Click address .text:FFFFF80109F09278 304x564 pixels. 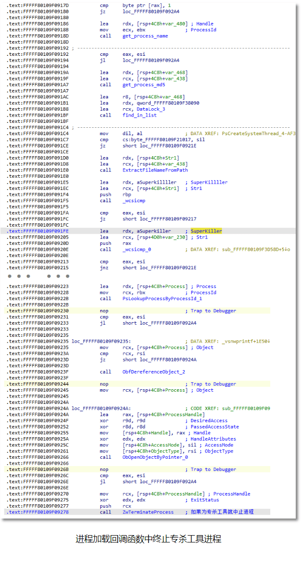38,512
